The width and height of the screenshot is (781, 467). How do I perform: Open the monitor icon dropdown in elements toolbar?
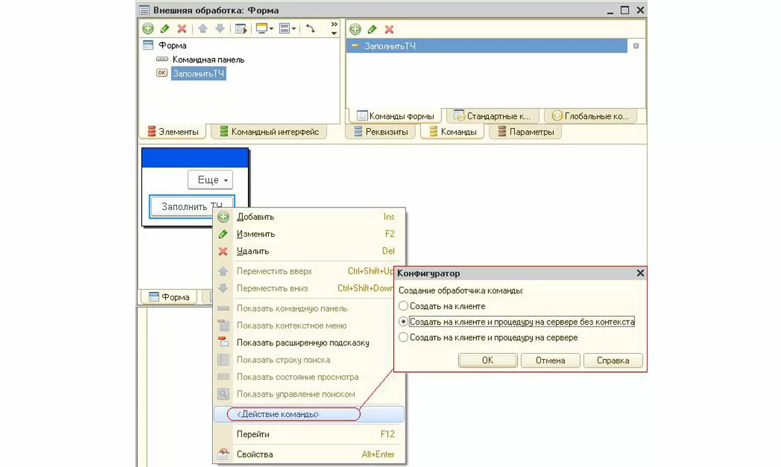click(264, 29)
